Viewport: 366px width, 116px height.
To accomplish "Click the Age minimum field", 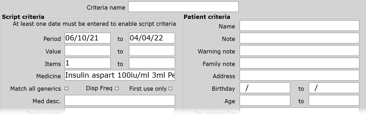I will click(265, 100).
